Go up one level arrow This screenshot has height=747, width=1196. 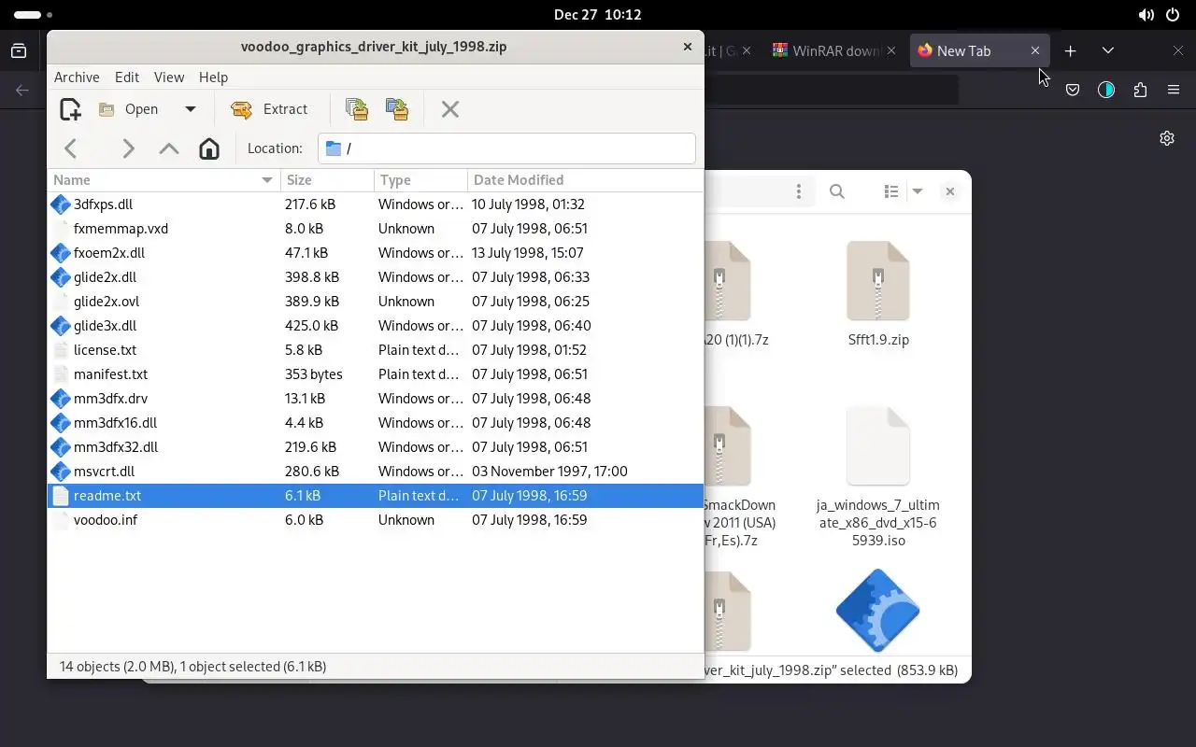point(169,148)
